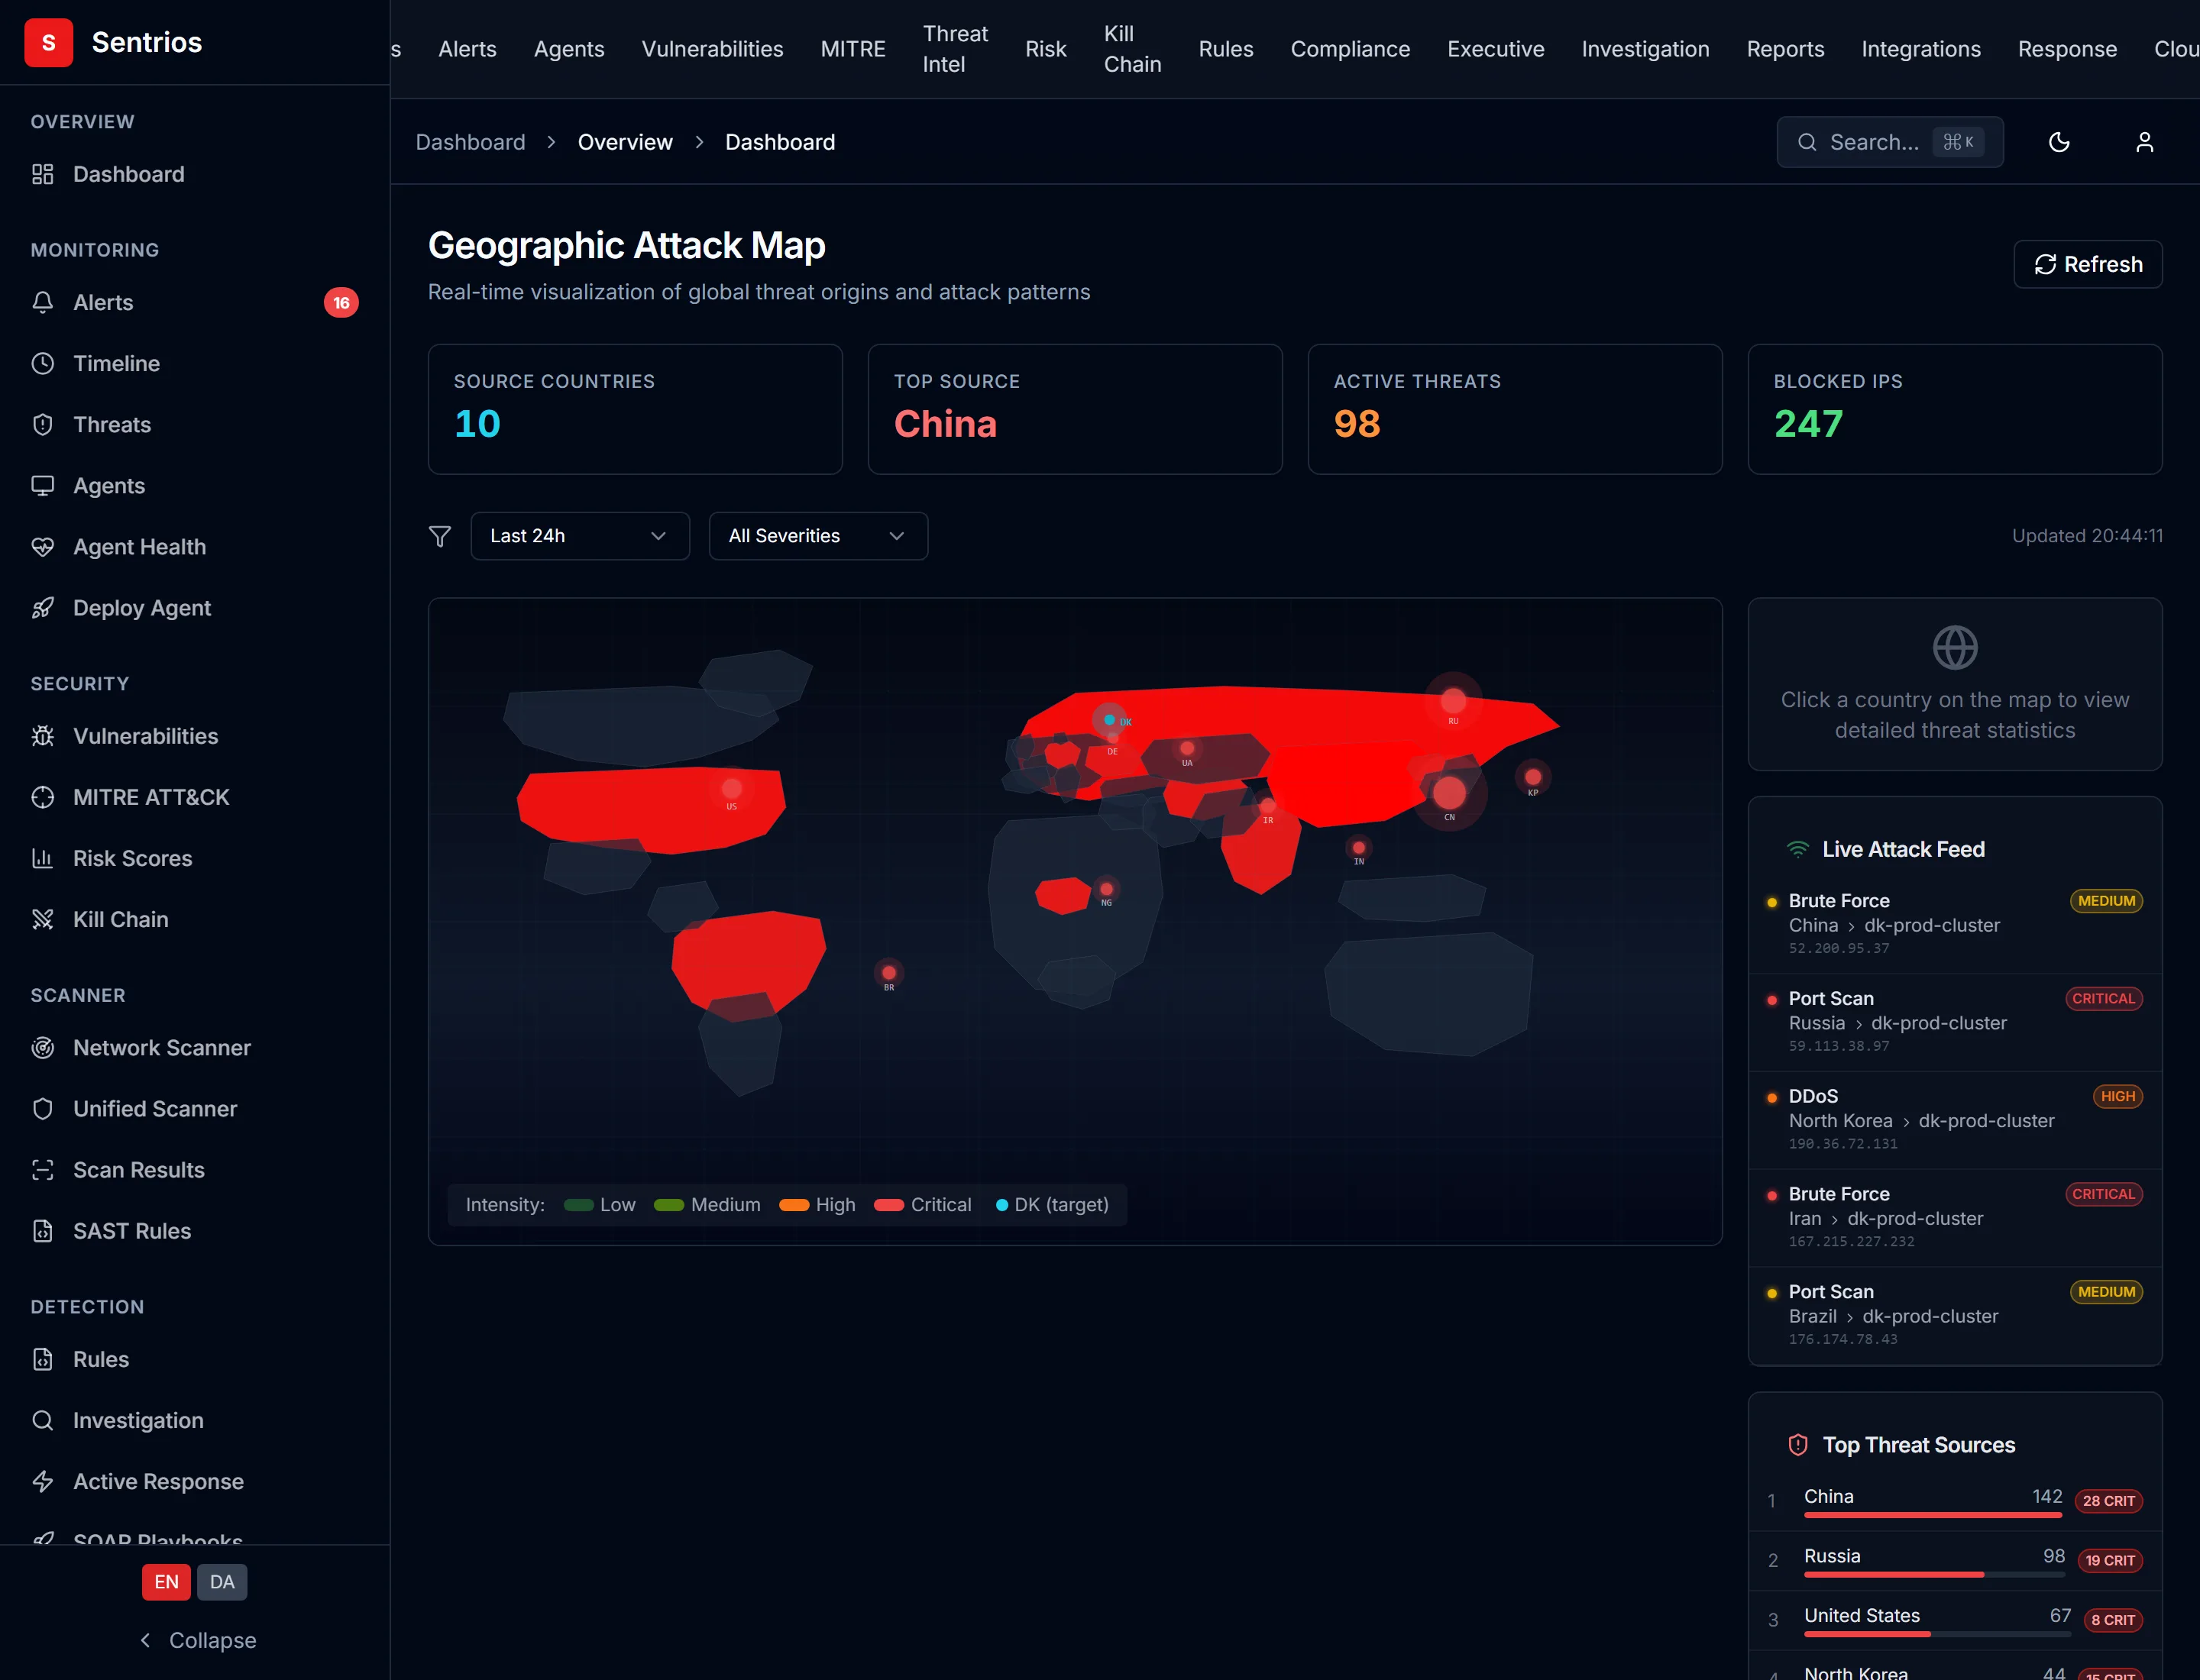Click the Agent Health heart icon
The height and width of the screenshot is (1680, 2200).
[42, 547]
